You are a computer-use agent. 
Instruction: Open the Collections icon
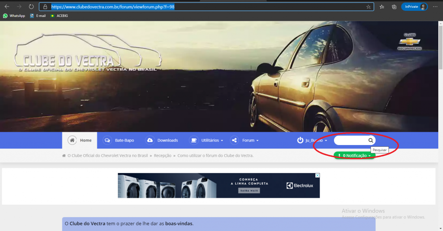[394, 7]
